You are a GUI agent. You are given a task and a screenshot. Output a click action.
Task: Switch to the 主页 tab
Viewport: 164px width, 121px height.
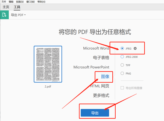(6, 7)
